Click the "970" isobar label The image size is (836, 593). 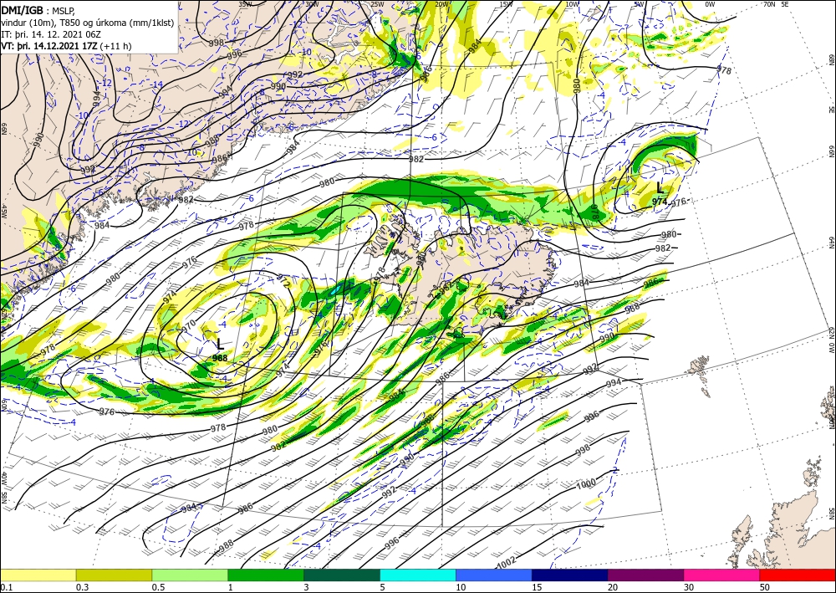tap(189, 325)
